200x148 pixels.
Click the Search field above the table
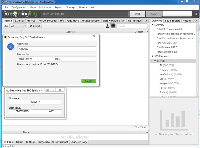132,26
